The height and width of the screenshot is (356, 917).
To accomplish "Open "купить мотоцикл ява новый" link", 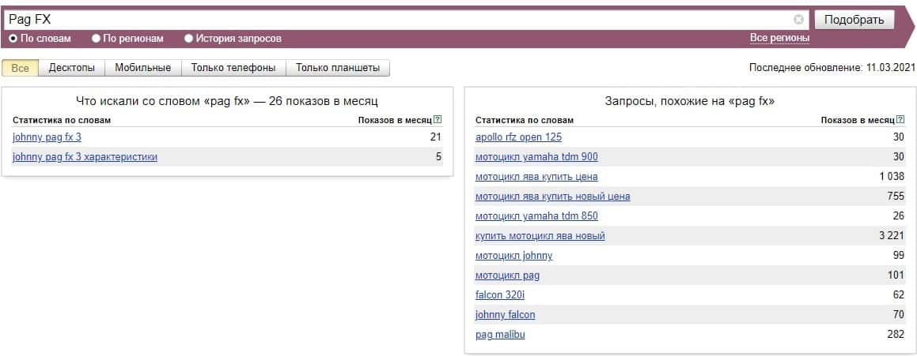I will click(x=540, y=236).
